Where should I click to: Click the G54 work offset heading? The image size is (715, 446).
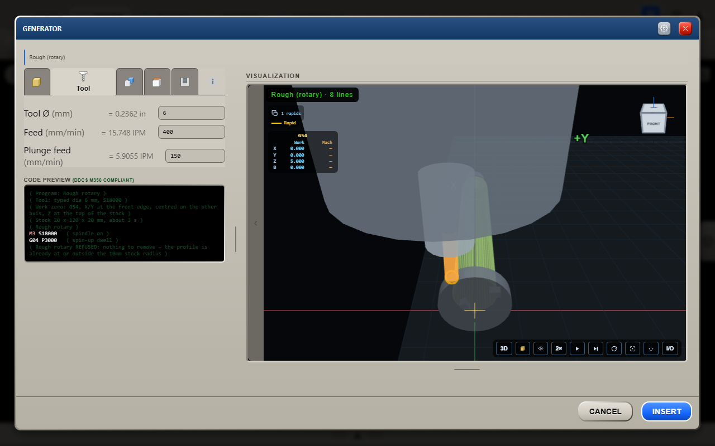tap(302, 135)
